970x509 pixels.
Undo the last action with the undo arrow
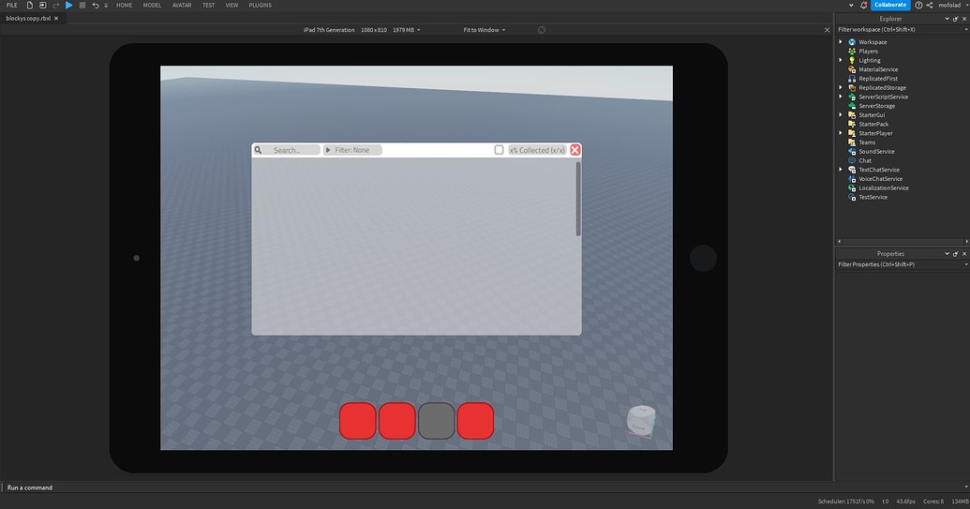click(x=96, y=5)
